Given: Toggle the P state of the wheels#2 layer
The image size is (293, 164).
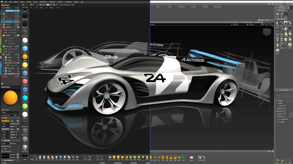Looking at the screenshot, I should click(x=16, y=27).
